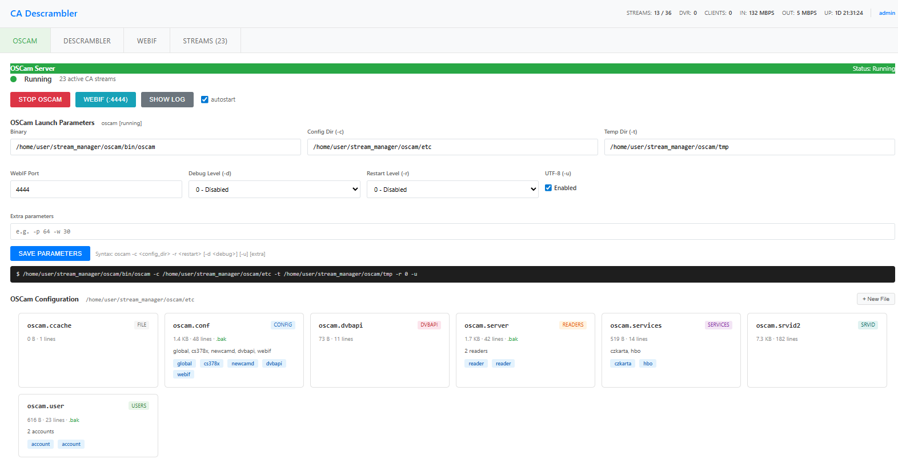This screenshot has height=475, width=898.
Task: Disable the UTF-8 Enabled checkbox
Action: (x=548, y=188)
